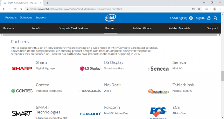The image size is (224, 119).
Task: Click the Intel logo in header
Action: (110, 18)
